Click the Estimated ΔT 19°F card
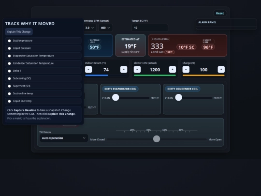This screenshot has width=261, height=196. coord(130,45)
